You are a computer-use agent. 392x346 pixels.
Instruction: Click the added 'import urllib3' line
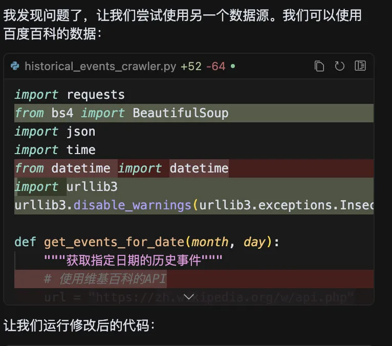(x=66, y=187)
